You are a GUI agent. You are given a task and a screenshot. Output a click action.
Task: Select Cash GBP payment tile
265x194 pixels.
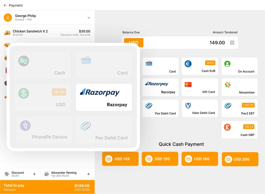(x=240, y=130)
